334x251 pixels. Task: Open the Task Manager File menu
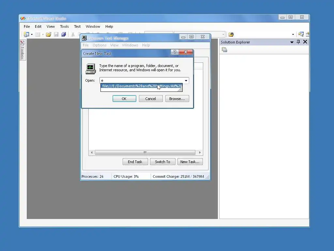point(86,45)
